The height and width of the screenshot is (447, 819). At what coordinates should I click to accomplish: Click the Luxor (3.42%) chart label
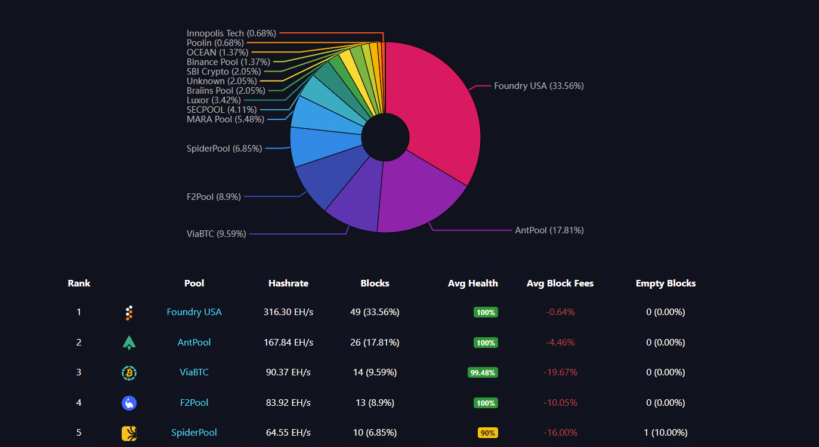(214, 100)
